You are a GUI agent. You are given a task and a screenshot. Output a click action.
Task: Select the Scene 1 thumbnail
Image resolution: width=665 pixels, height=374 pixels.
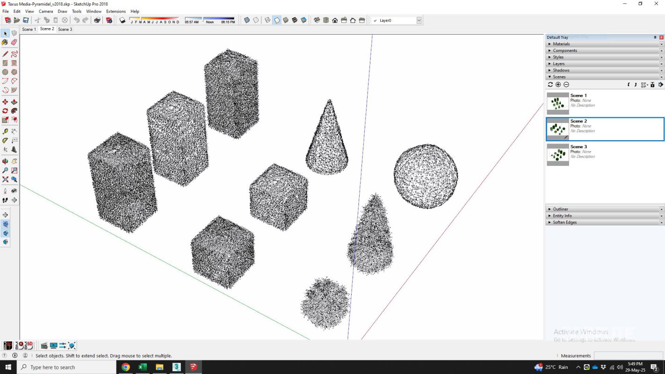[x=557, y=102]
